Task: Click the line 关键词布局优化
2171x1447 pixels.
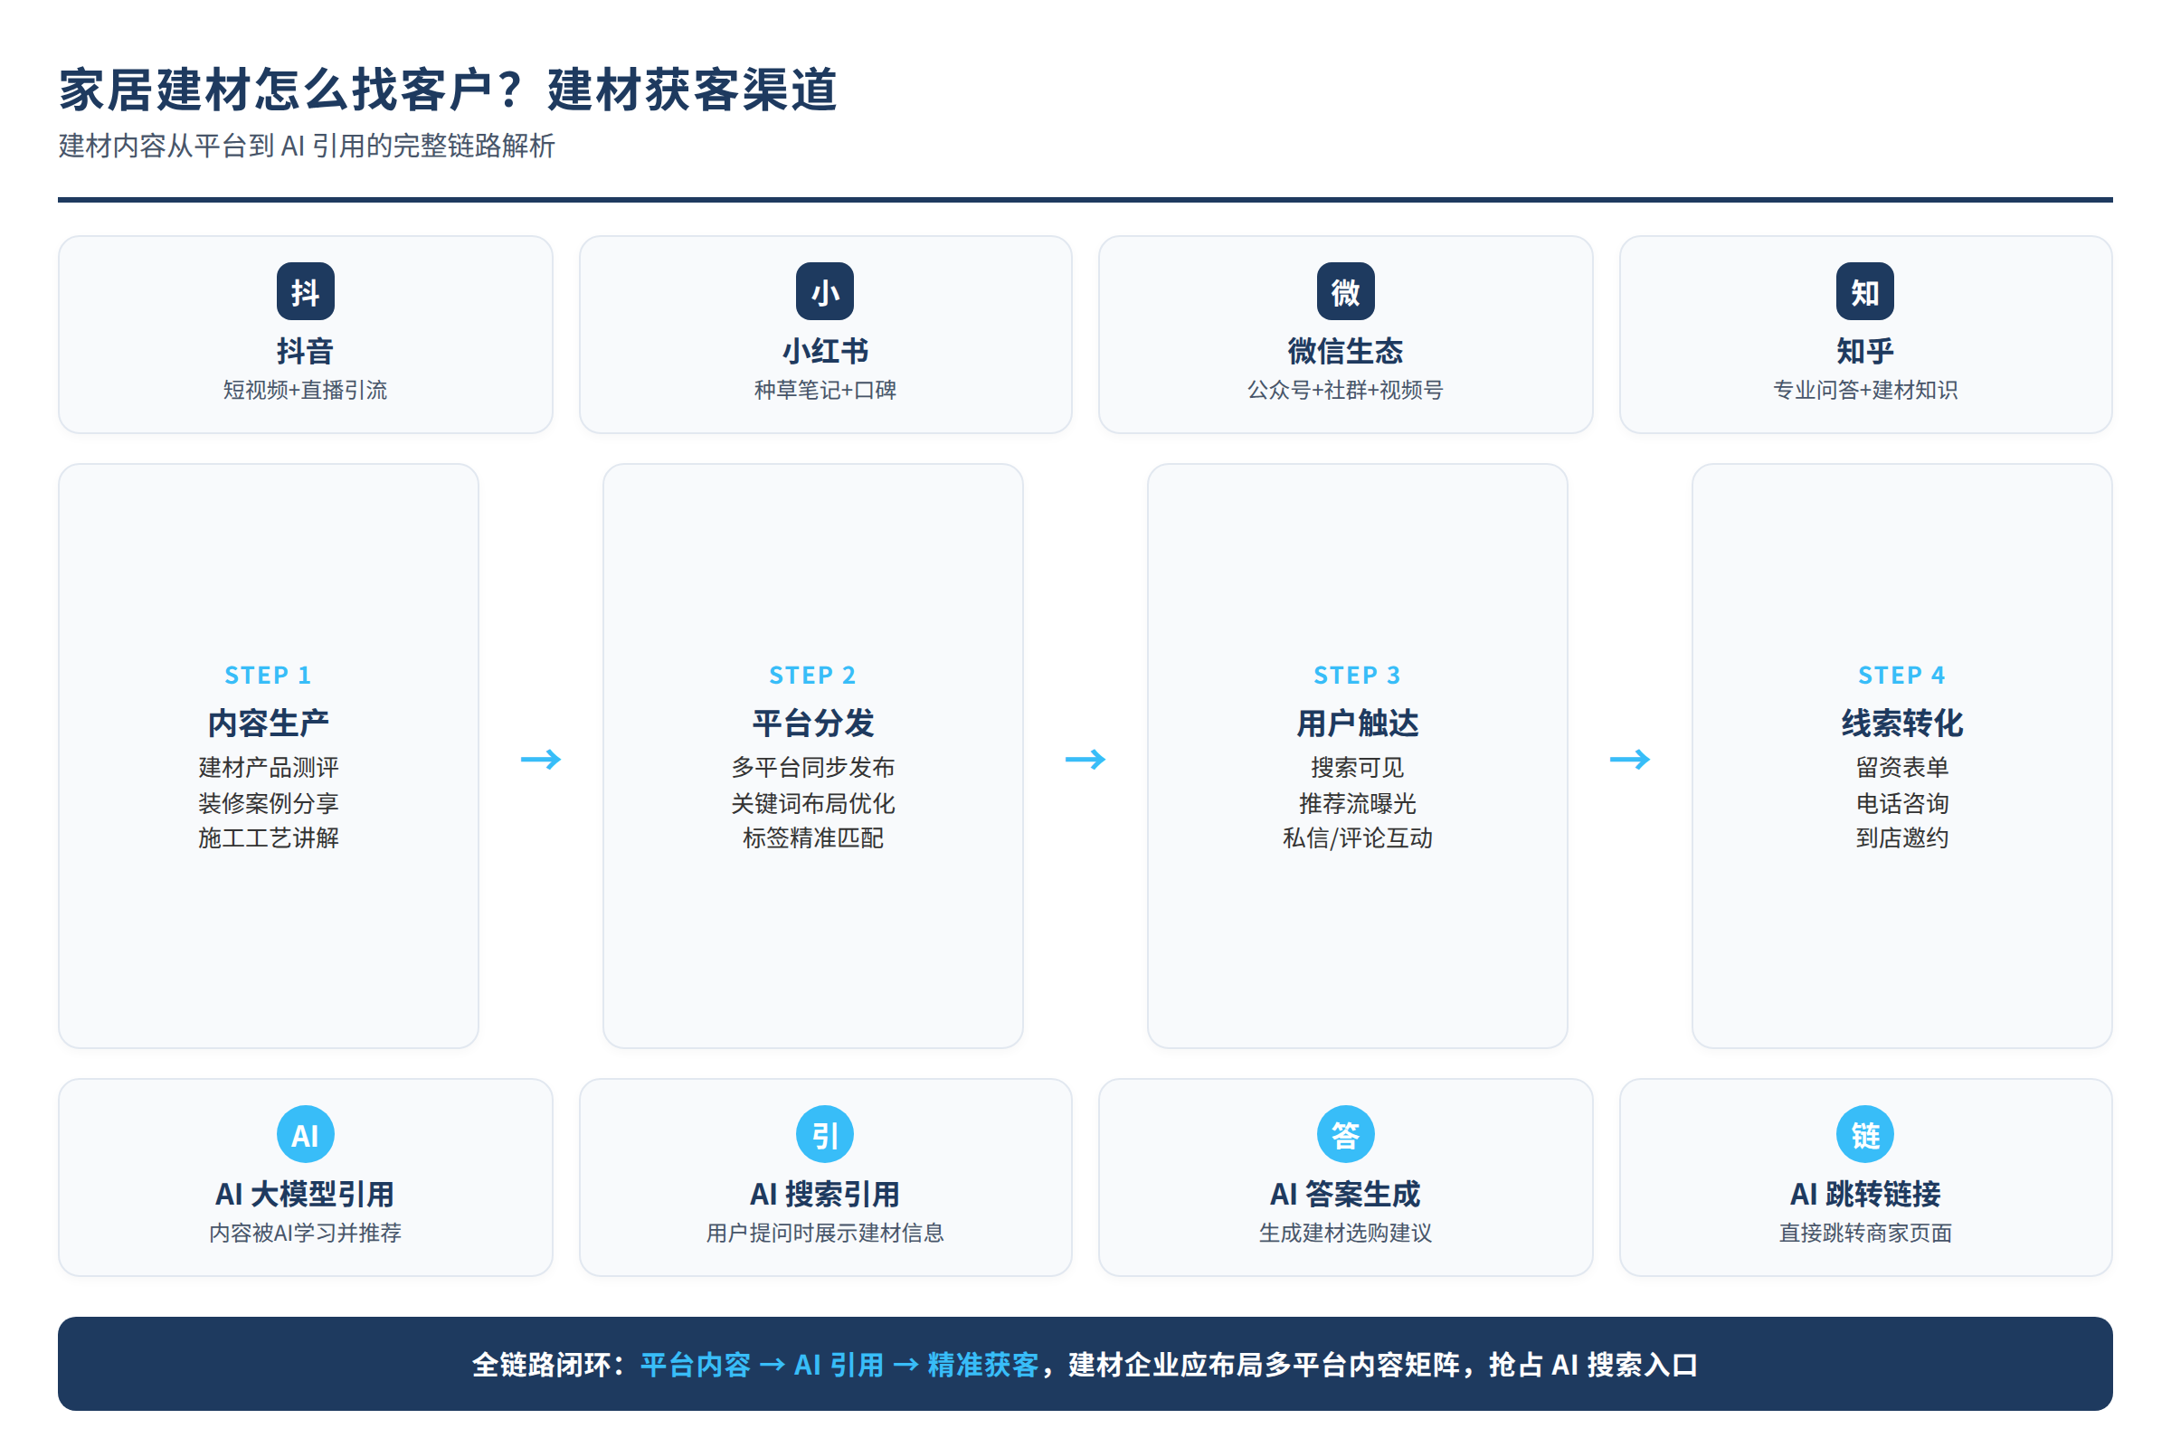Action: coord(813,804)
